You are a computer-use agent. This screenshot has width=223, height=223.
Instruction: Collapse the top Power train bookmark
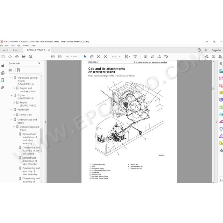click(11, 110)
